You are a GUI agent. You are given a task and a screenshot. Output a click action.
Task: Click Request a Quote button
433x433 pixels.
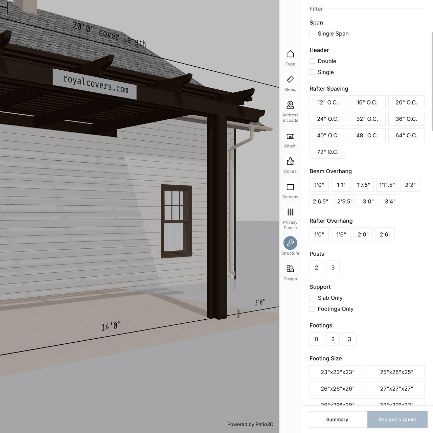[397, 419]
